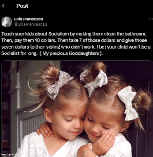
Task: Open the three-dot more options menu
Action: tap(151, 19)
